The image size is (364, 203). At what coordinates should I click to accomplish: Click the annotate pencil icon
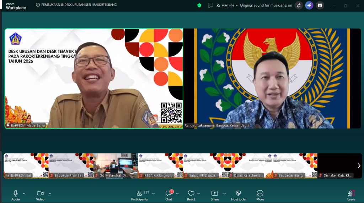(299, 5)
